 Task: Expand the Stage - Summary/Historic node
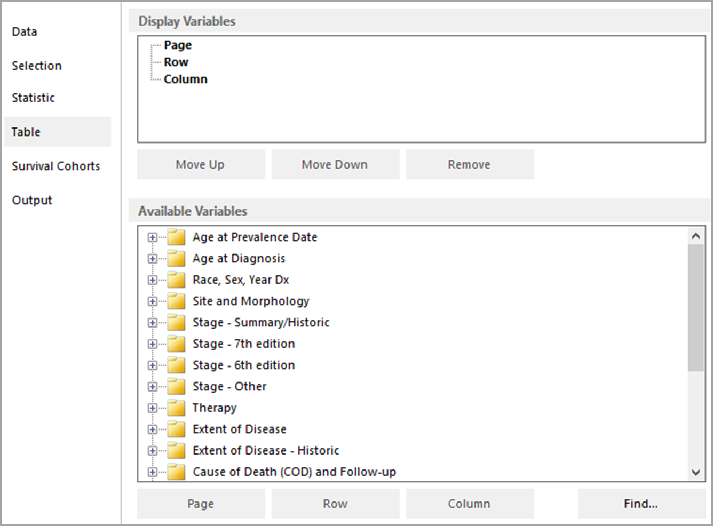pos(153,323)
